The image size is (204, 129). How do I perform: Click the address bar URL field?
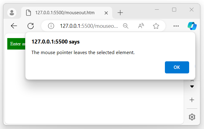(x=89, y=26)
